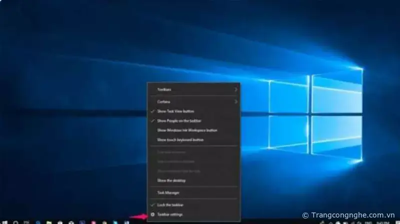Click the Task View taskbar icon
This screenshot has width=400, height=224.
26,222
